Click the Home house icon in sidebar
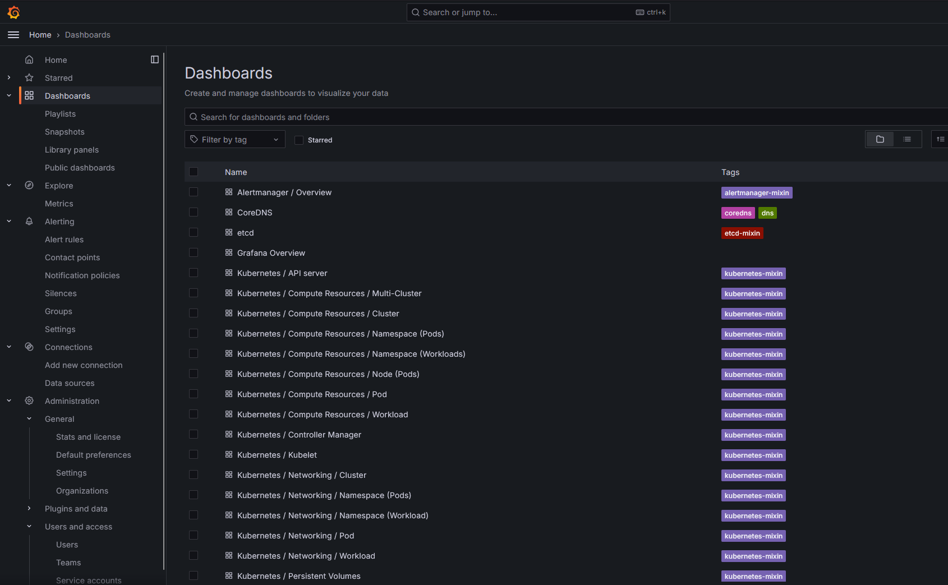 pos(29,59)
